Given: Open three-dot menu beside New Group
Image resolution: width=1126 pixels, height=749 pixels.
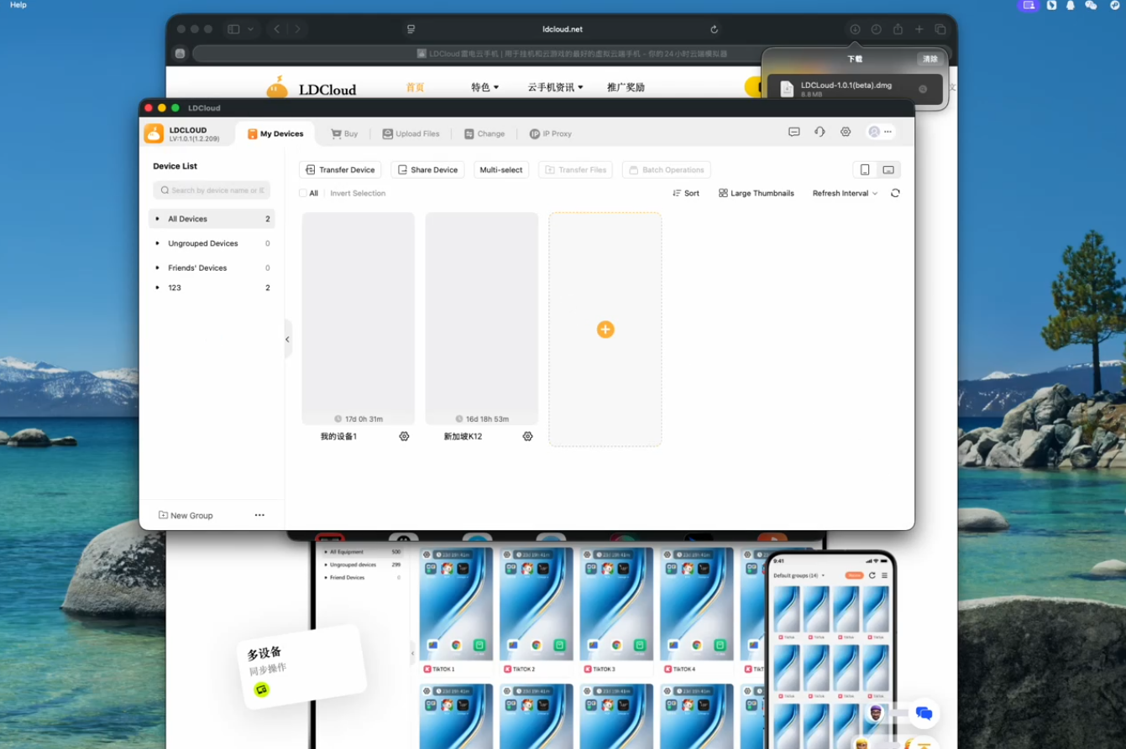Looking at the screenshot, I should point(259,515).
